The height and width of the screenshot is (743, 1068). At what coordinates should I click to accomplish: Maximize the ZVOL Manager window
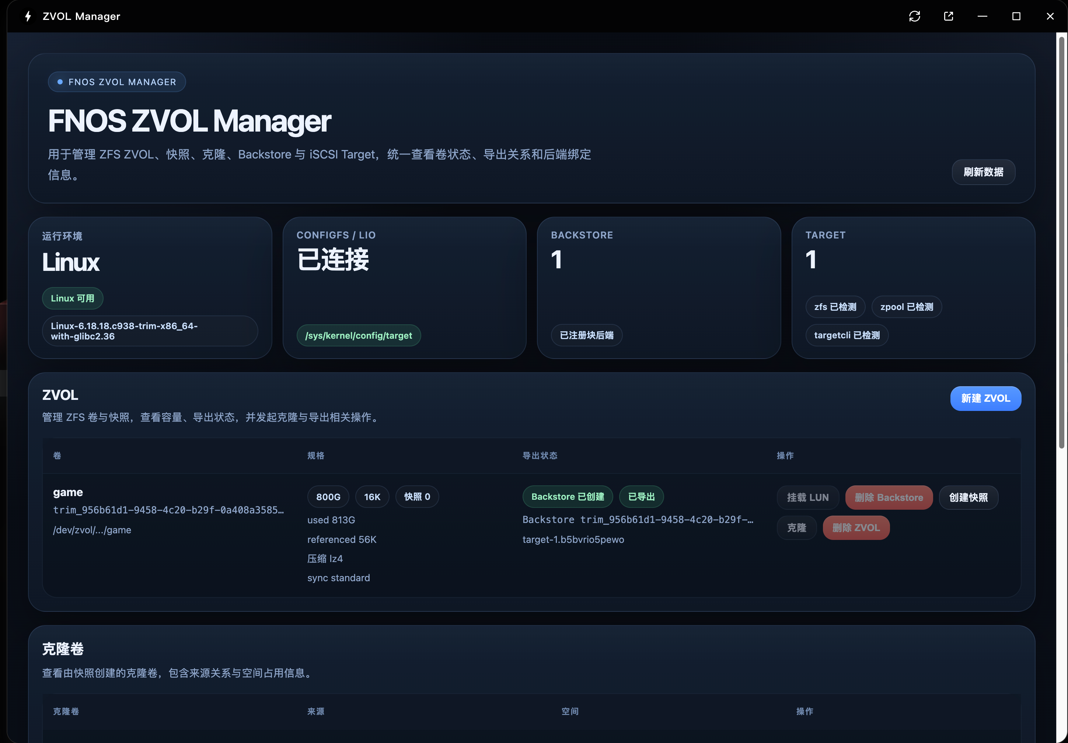click(x=1016, y=16)
